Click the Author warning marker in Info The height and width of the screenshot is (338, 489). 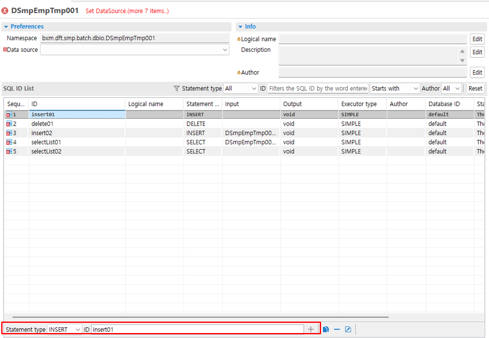(x=239, y=72)
